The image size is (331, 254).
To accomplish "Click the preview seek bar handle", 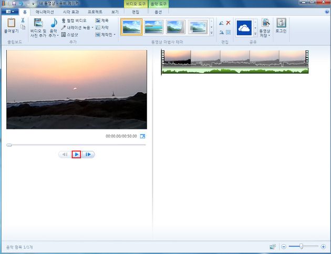I will click(9, 145).
